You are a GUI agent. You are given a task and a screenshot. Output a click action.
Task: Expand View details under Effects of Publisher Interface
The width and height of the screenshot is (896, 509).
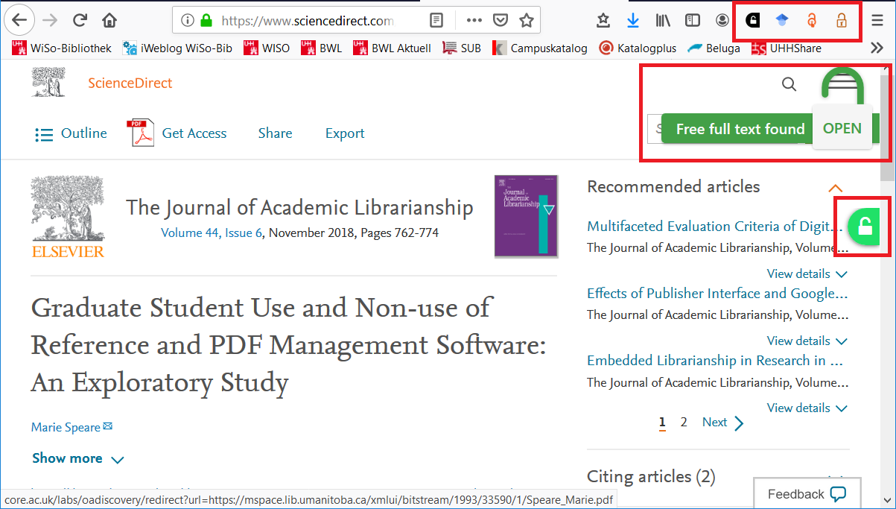coord(807,341)
